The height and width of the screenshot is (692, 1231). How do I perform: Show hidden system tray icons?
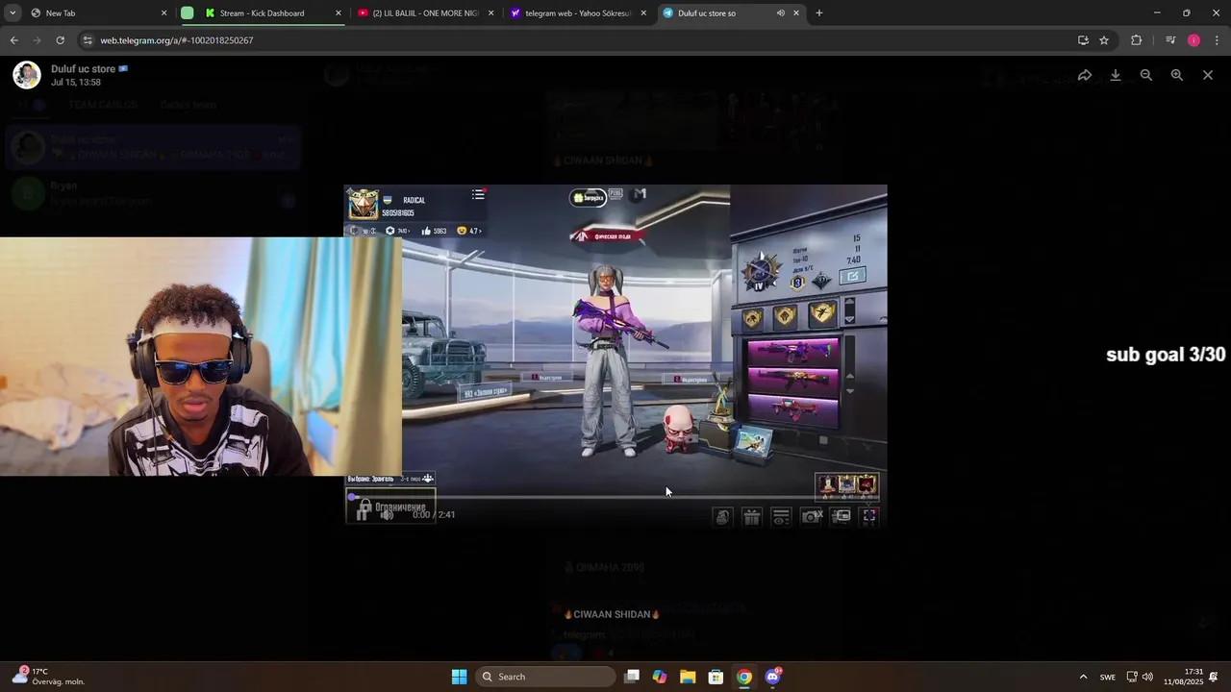(1083, 677)
